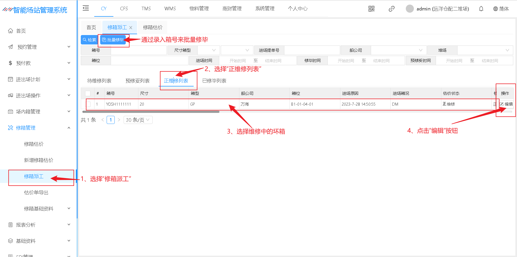Open the WMS top menu

click(170, 9)
